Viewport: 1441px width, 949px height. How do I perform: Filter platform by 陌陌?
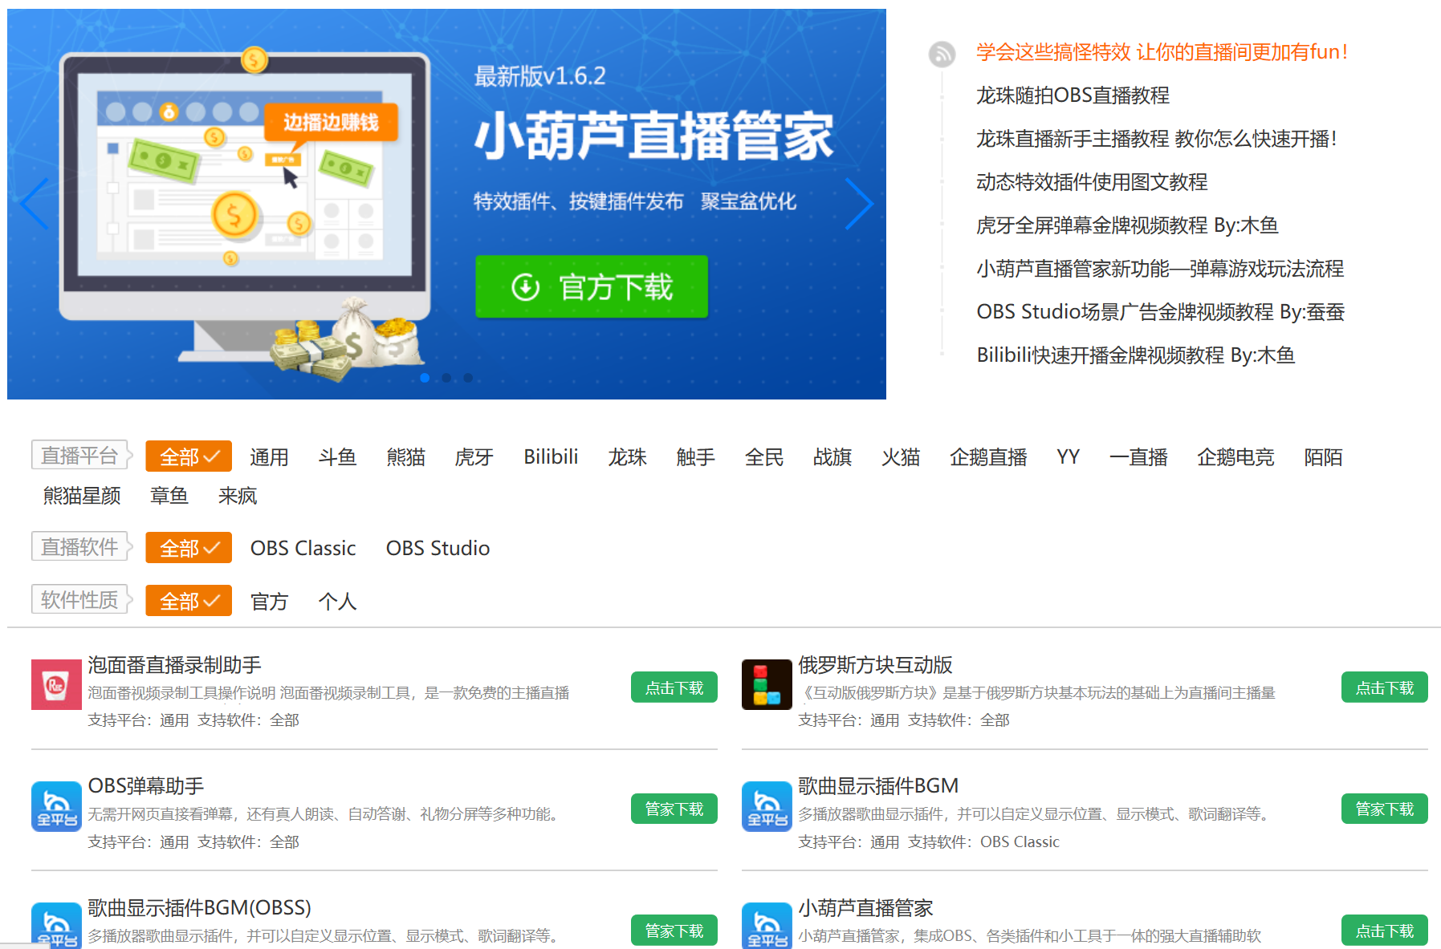(x=1323, y=457)
